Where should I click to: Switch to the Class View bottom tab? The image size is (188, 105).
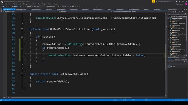point(184,59)
